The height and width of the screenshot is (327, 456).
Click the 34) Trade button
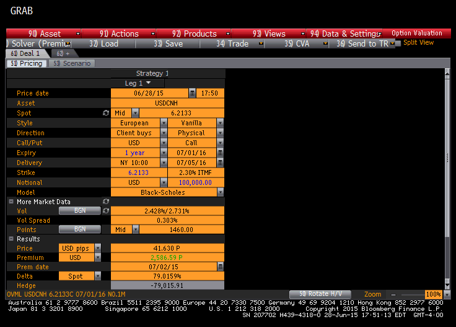[x=232, y=43]
